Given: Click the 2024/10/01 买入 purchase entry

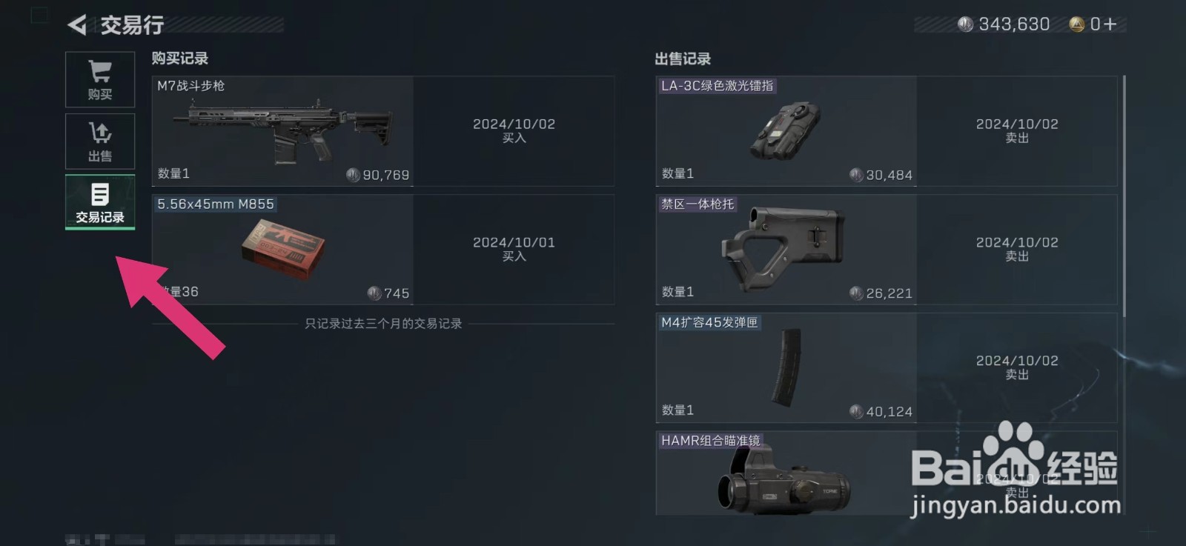Looking at the screenshot, I should click(514, 249).
